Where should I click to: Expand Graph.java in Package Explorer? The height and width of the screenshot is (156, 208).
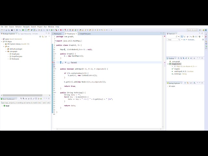tap(8, 54)
